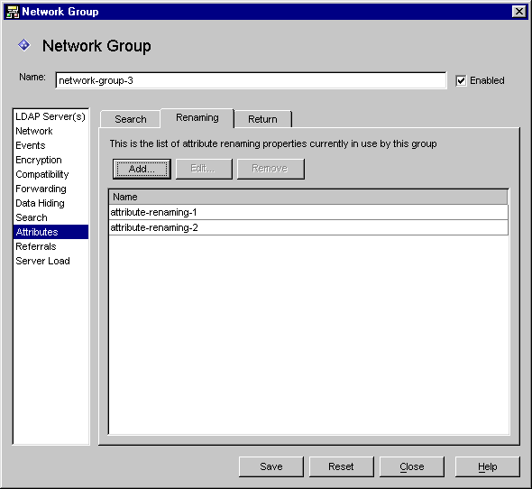Select the attribute-renaming-2 row
532x489 pixels.
point(308,227)
